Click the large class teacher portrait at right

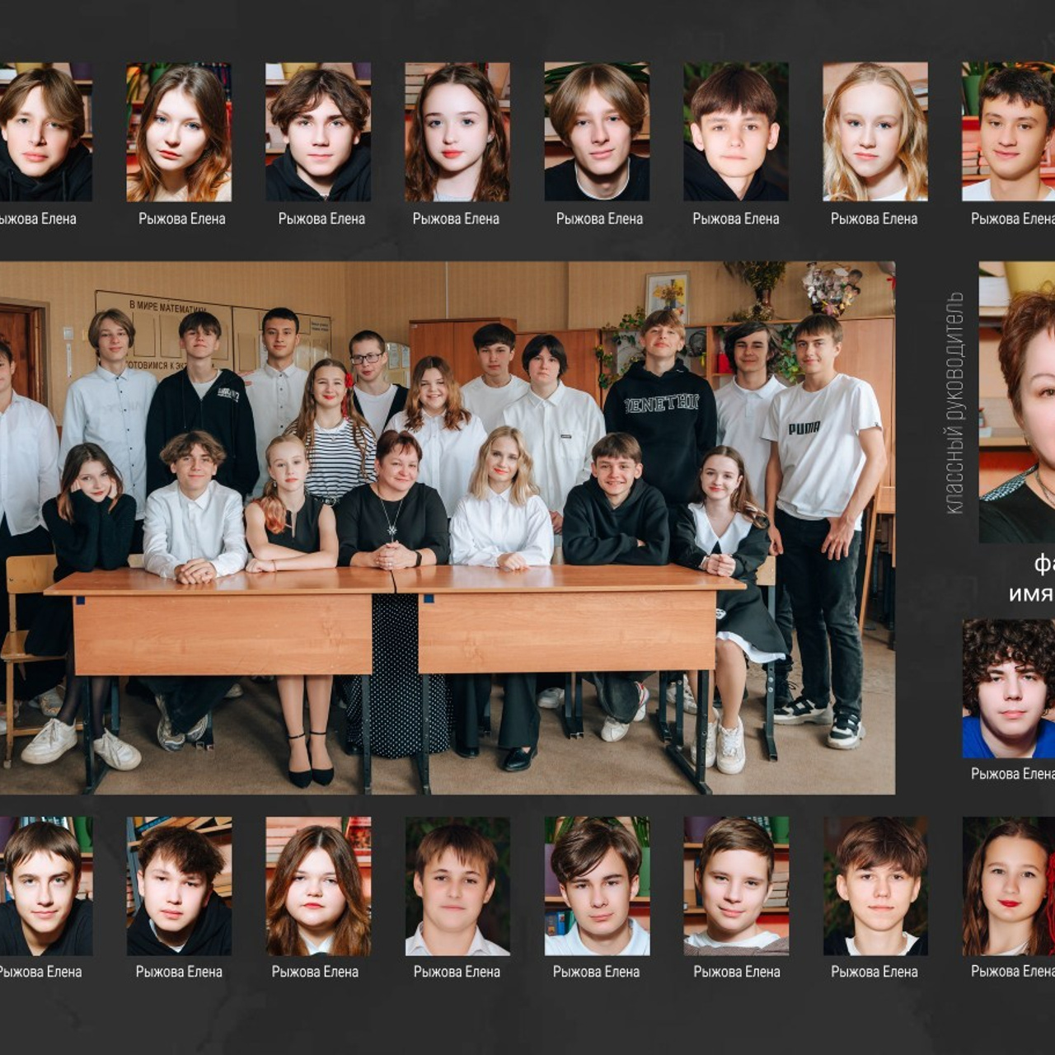coord(1017,402)
